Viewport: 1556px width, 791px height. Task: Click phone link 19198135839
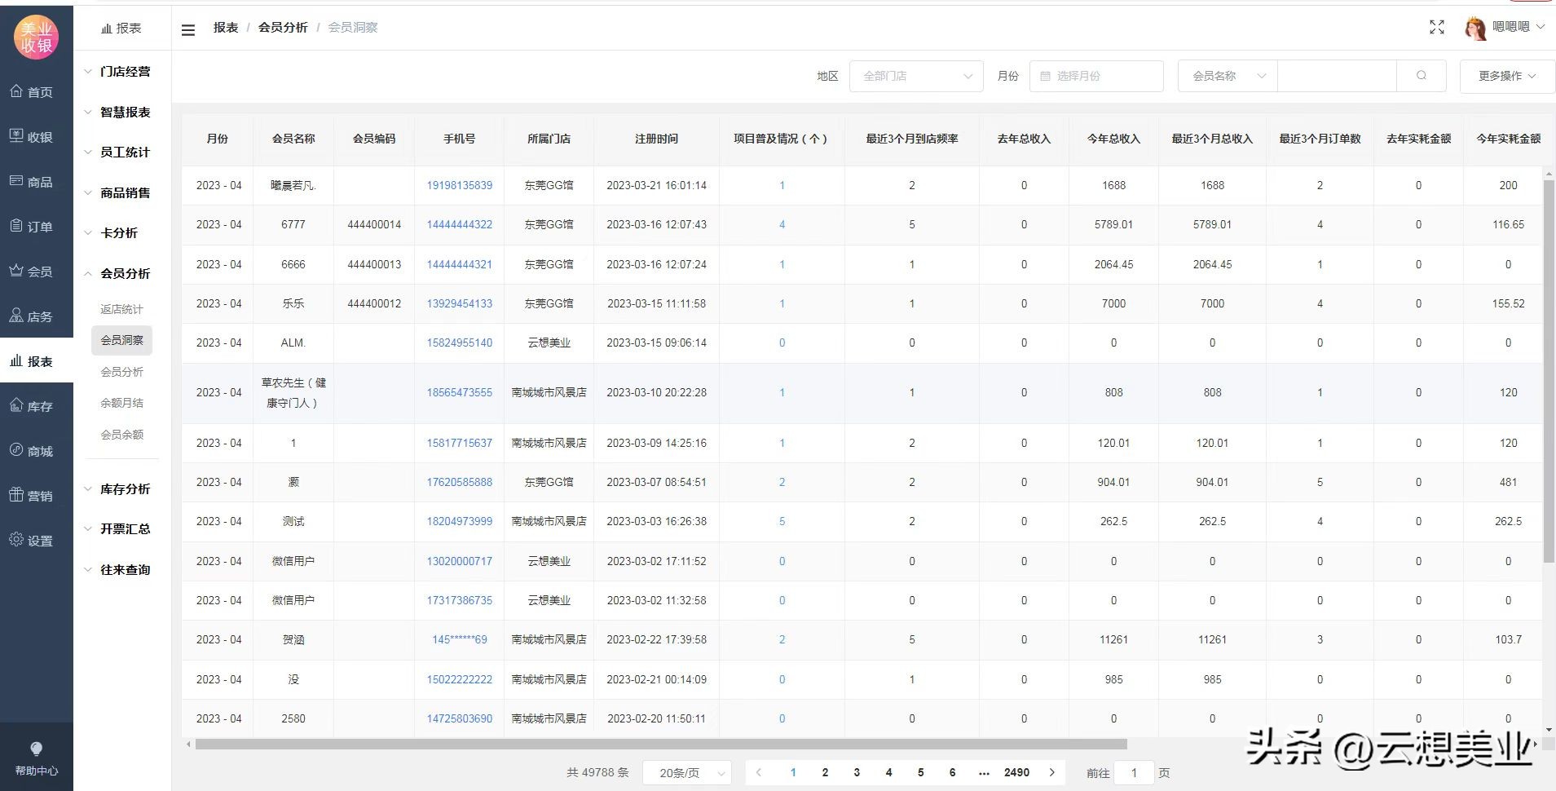click(459, 185)
